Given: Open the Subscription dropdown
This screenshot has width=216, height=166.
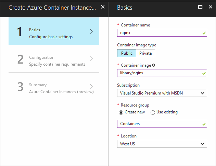Looking at the screenshot, I should 162,93.
